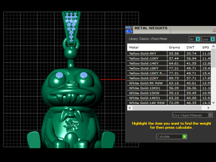Click the 41.55 DWT cell
Screen dimensions: 216x162
[193, 63]
